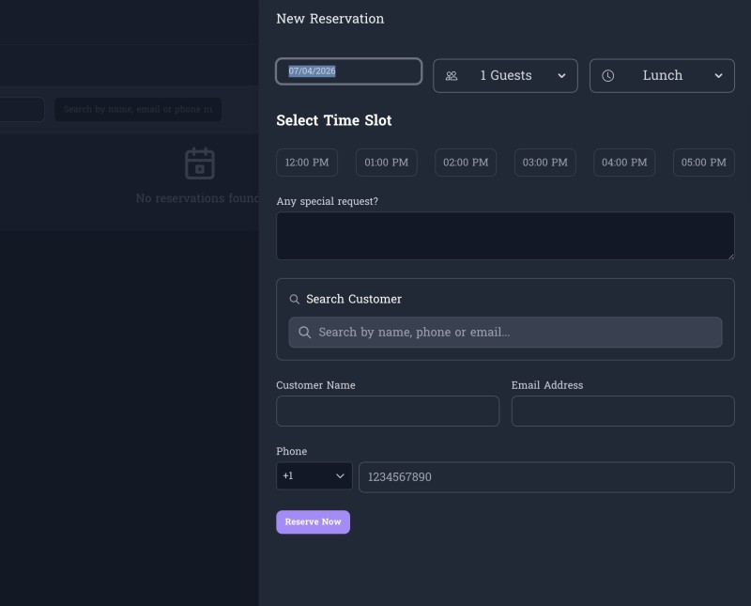Open the +1 country code dropdown
The width and height of the screenshot is (751, 606).
point(314,476)
